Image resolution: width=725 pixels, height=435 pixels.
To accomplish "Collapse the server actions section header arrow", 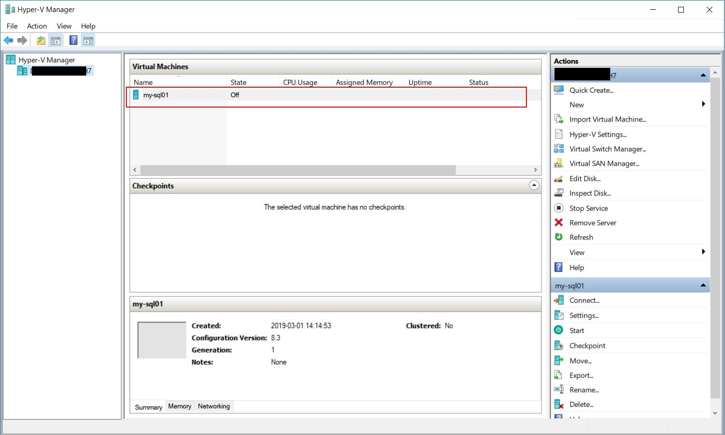I will [703, 75].
